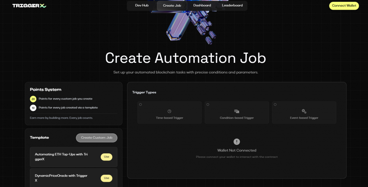
Task: Use the DynamicPriceOracle template
Action: (106, 178)
